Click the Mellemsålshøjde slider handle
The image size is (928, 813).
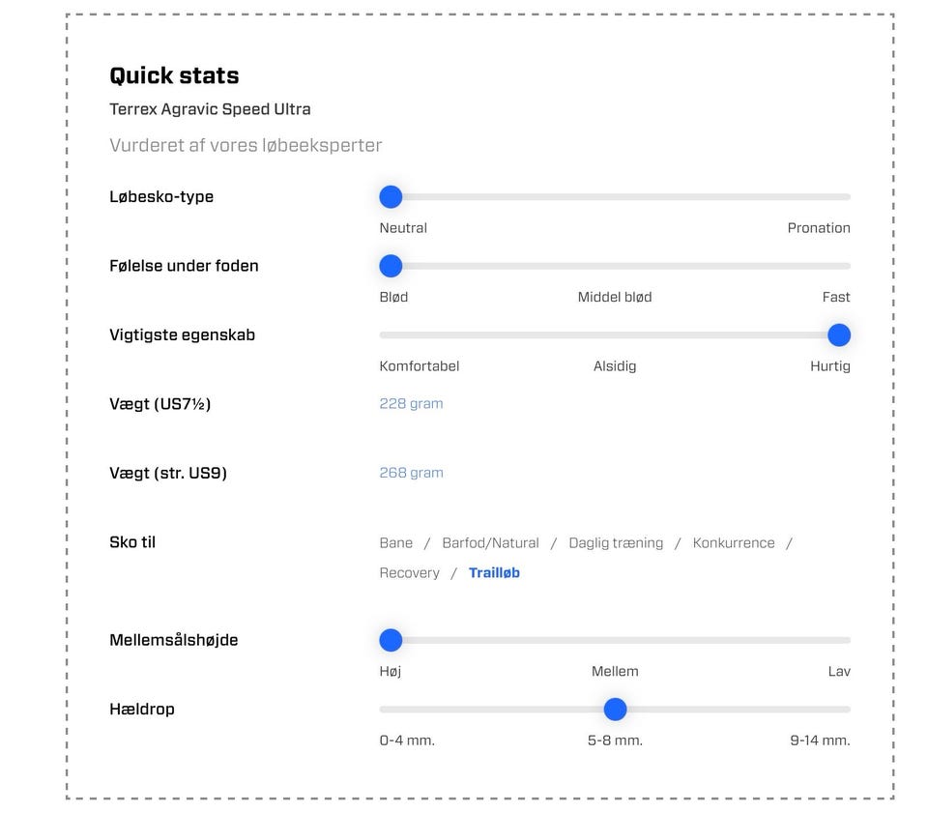(391, 640)
